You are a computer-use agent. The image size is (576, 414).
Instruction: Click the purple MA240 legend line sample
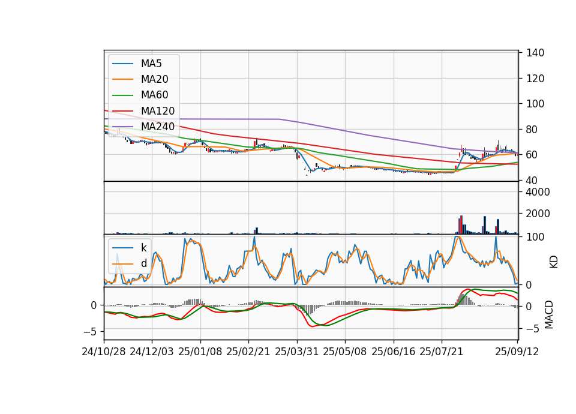(122, 127)
